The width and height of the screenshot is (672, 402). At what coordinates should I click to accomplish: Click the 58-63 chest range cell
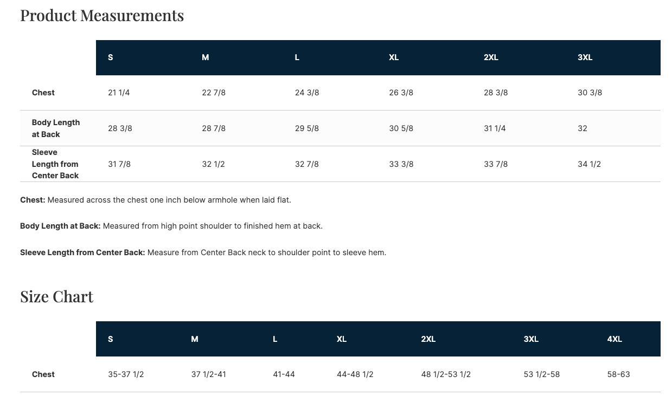[x=618, y=374]
